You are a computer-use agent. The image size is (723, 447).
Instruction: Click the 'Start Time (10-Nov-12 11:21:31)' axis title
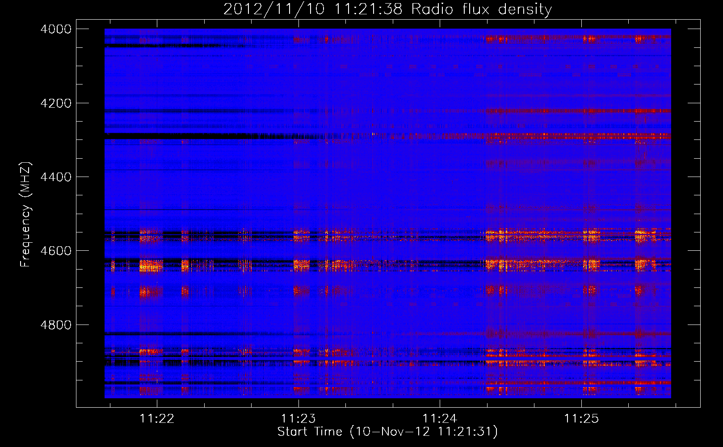(x=387, y=432)
